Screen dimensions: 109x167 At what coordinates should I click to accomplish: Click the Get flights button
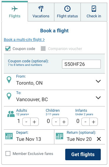pos(83,154)
